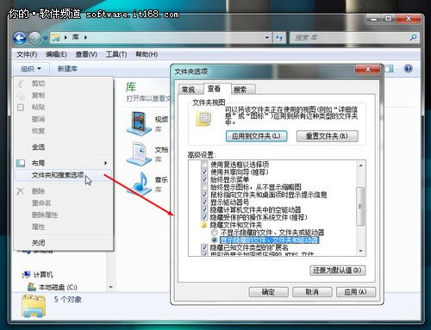The height and width of the screenshot is (330, 431).
Task: Toggle 显示驱动器号 checkbox
Action: coord(204,202)
